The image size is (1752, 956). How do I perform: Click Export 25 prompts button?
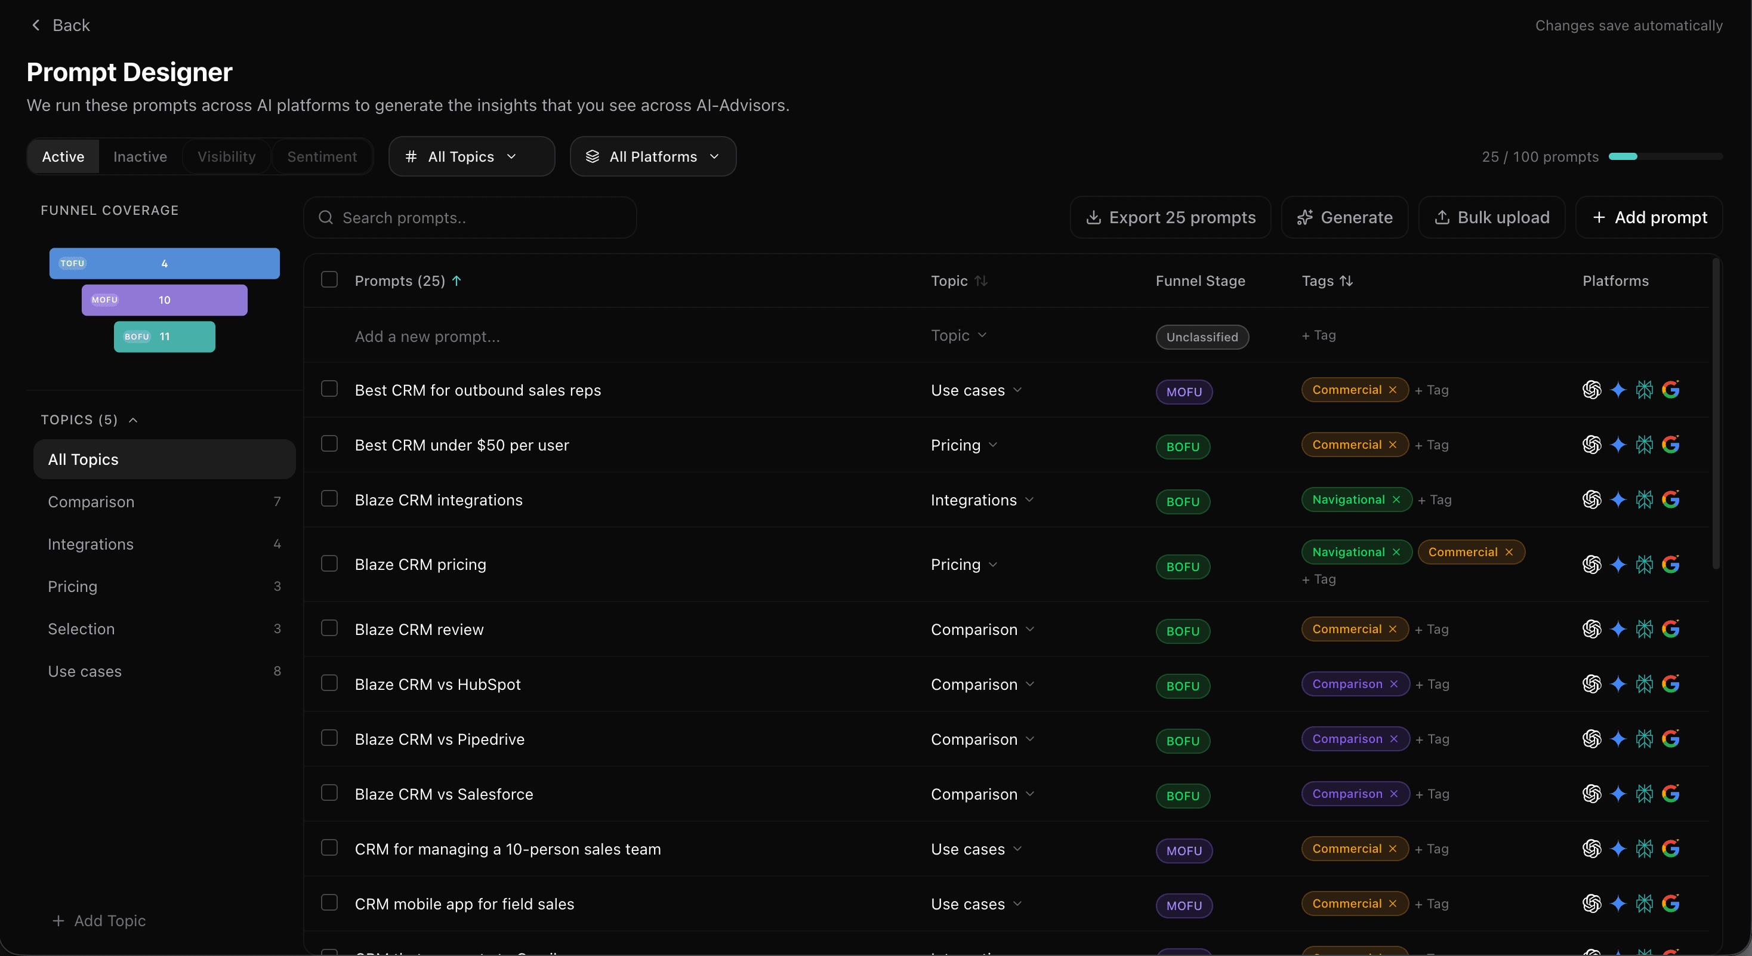point(1170,218)
